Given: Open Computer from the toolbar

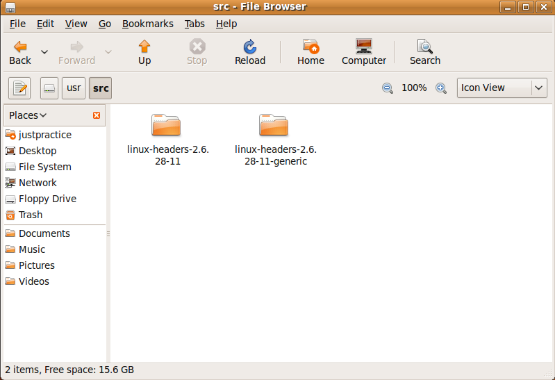Looking at the screenshot, I should pyautogui.click(x=364, y=52).
